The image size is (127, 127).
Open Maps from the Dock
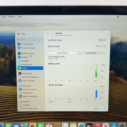click(x=24, y=125)
